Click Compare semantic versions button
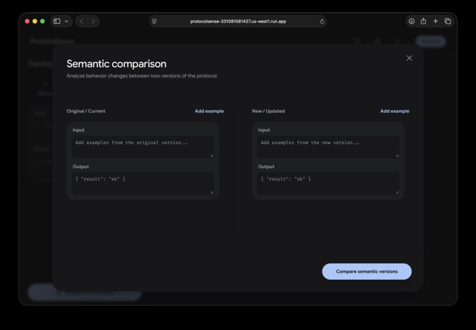The height and width of the screenshot is (330, 476). point(367,272)
